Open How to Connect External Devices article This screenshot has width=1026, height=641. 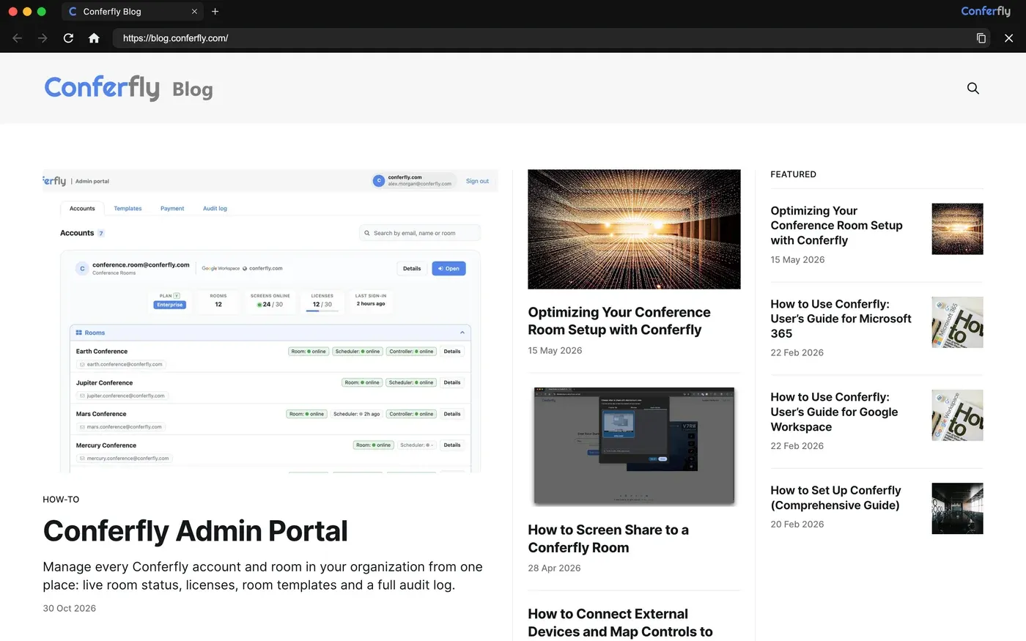(x=620, y=623)
